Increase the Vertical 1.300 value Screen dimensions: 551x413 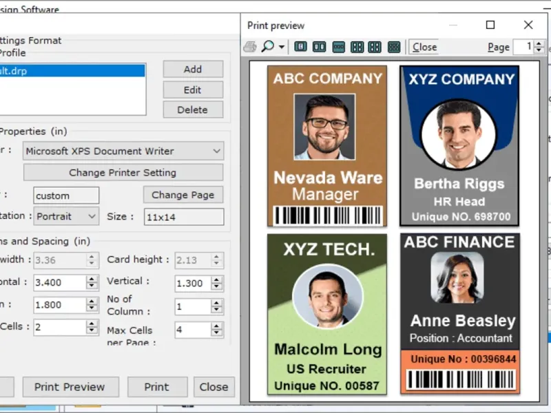[216, 279]
